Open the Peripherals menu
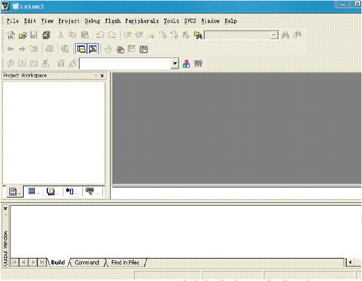 141,21
